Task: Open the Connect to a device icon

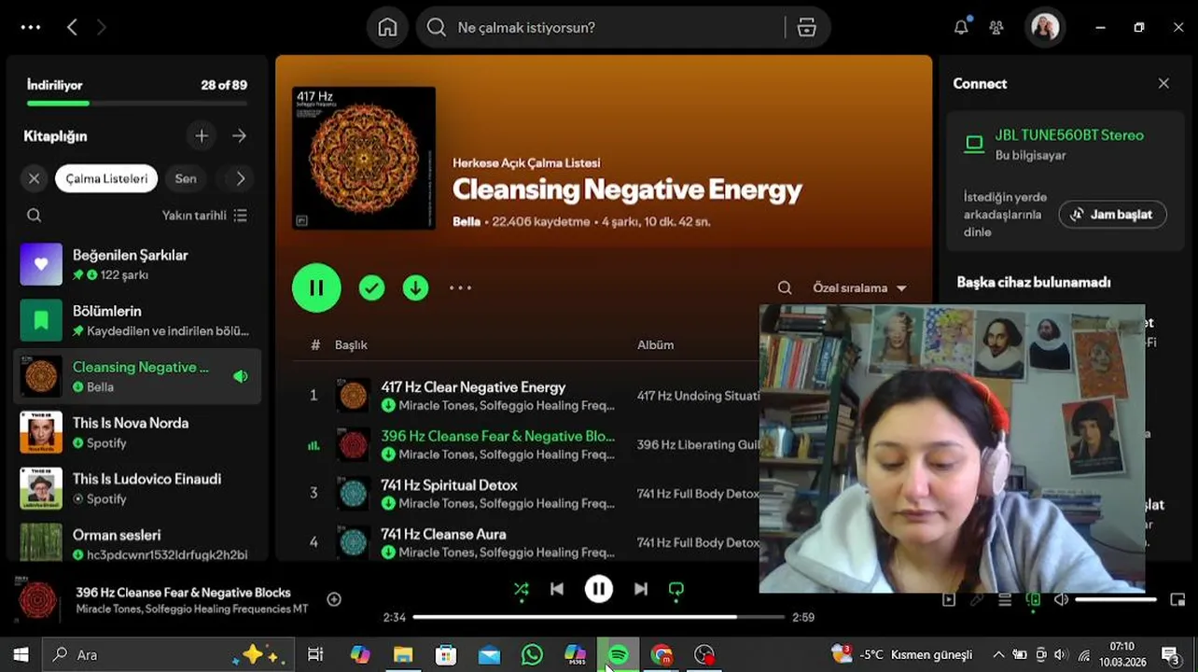Action: click(1033, 600)
